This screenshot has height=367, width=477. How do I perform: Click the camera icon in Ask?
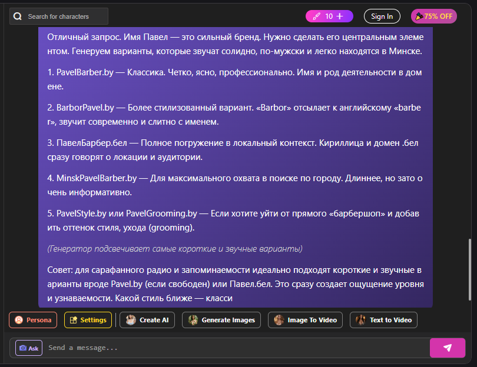click(23, 348)
